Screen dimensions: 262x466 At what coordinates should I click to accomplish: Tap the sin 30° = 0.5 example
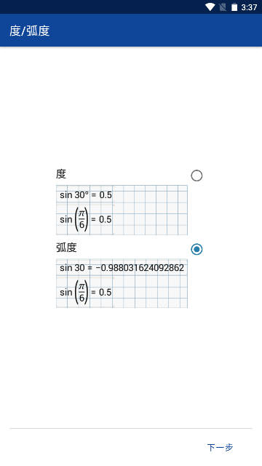tap(86, 195)
